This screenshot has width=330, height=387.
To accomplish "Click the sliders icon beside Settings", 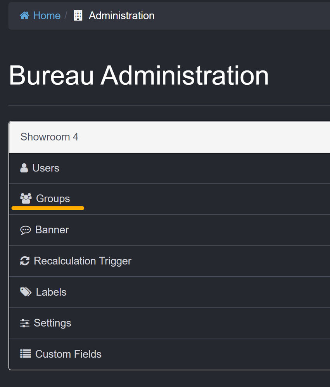I will 25,322.
